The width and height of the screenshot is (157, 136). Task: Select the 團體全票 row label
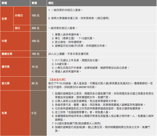point(15,54)
